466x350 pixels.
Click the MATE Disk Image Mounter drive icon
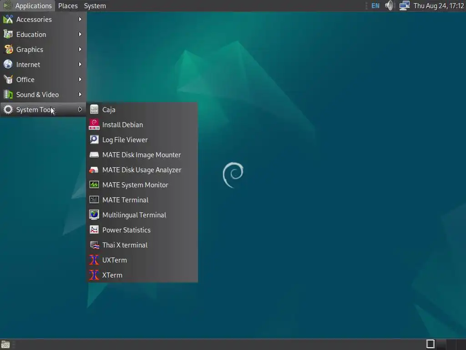[x=94, y=155]
